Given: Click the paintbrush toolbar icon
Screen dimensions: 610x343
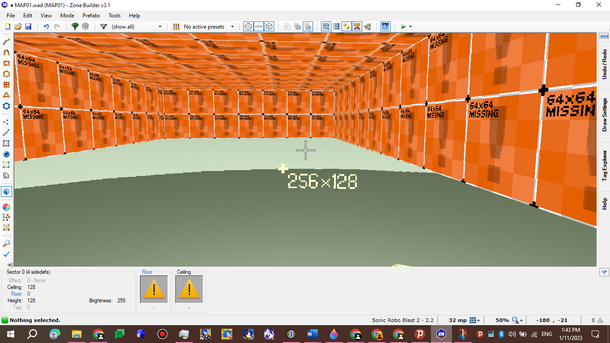Looking at the screenshot, I should point(367,26).
